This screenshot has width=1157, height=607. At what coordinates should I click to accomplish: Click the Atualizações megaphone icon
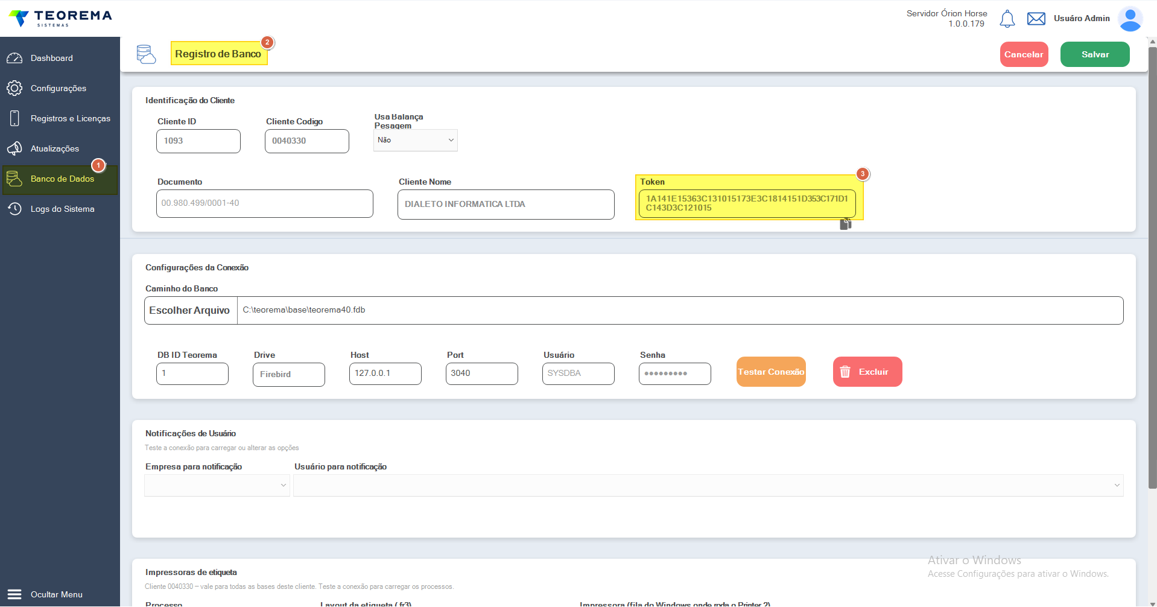click(14, 148)
